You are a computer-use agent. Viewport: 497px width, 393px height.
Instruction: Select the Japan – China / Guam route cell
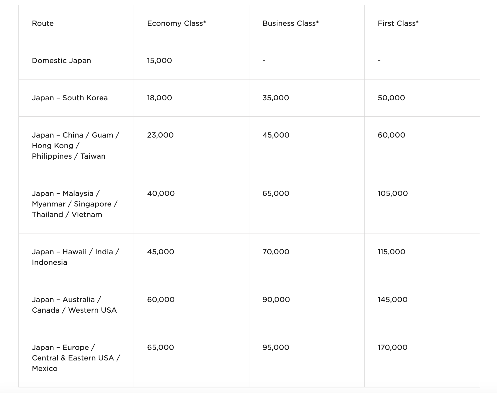(76, 146)
